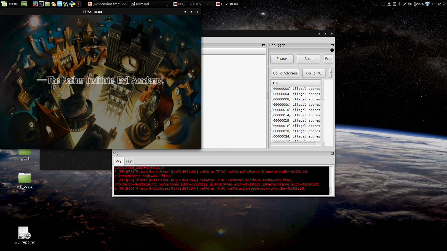
Task: Click the Go To Address button
Action: [x=285, y=73]
